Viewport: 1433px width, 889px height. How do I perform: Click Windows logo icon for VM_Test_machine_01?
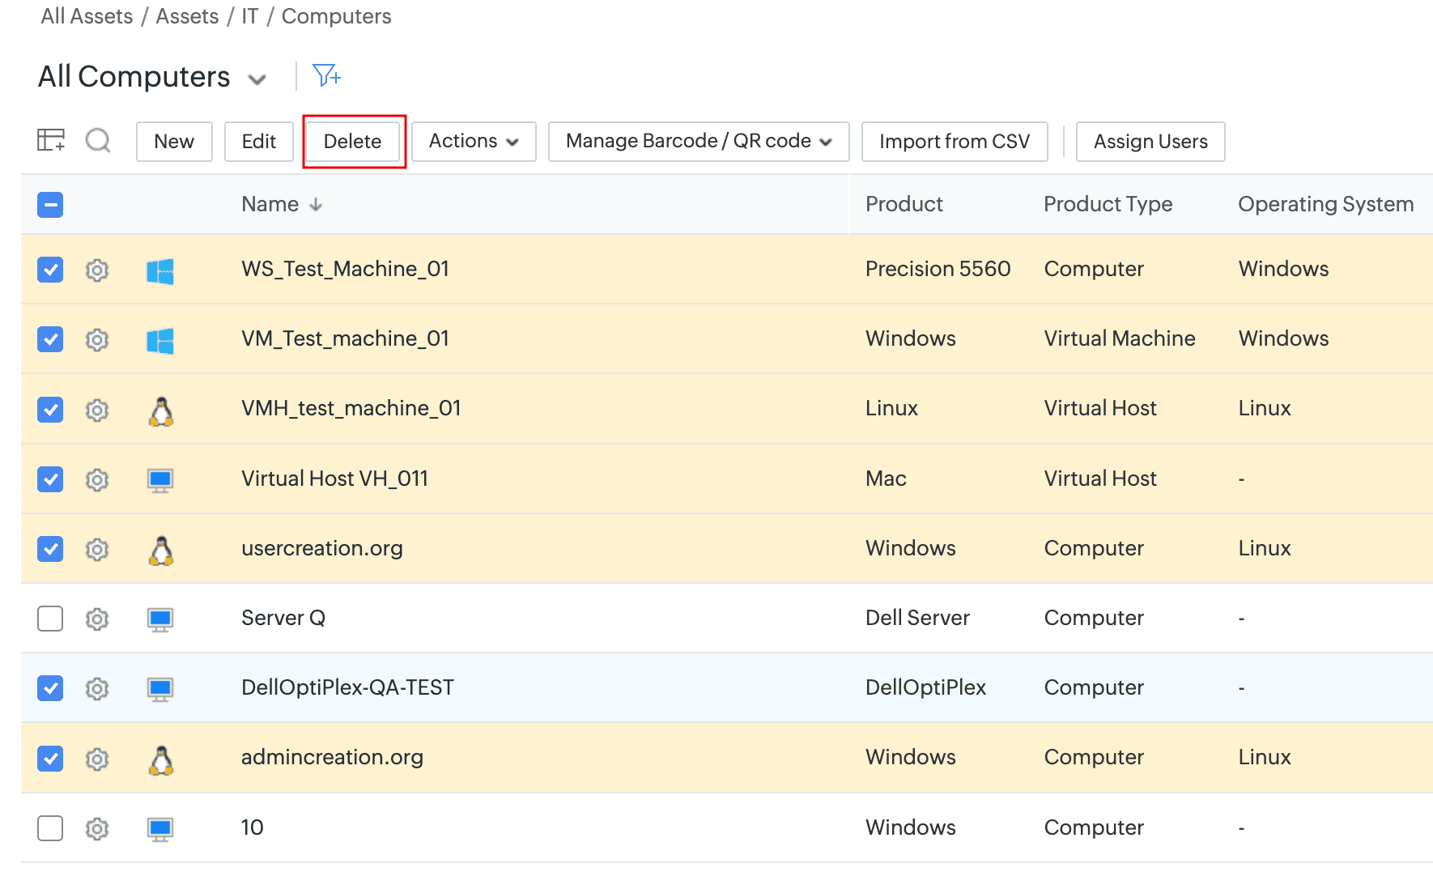point(160,340)
